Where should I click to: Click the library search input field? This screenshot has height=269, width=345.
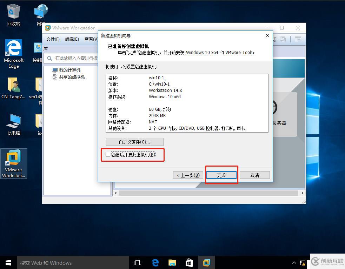(x=75, y=58)
